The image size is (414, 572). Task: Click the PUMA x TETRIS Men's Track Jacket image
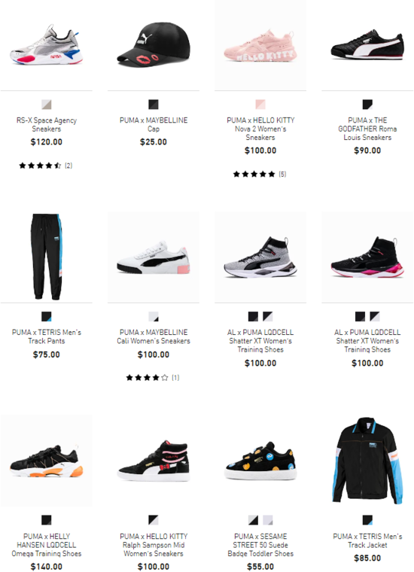coord(367,461)
